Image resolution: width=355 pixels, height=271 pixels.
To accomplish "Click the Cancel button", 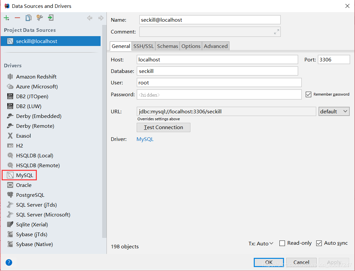I will (x=301, y=262).
